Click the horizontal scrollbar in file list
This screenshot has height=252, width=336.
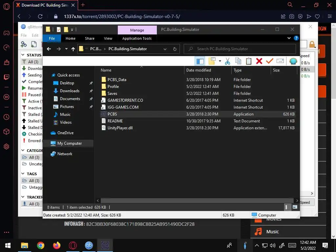point(197,200)
